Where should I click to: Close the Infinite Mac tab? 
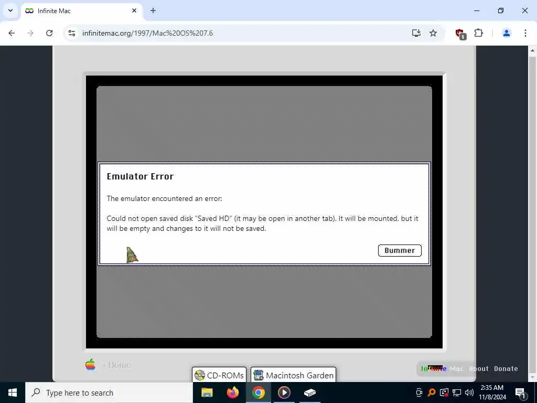(x=134, y=10)
